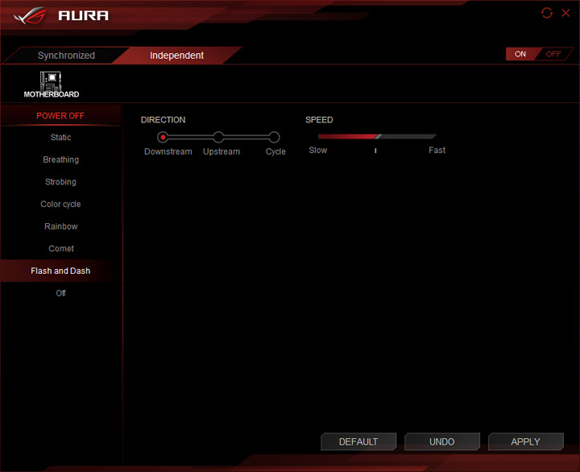Switch lighting ON
The height and width of the screenshot is (472, 580).
click(x=520, y=54)
